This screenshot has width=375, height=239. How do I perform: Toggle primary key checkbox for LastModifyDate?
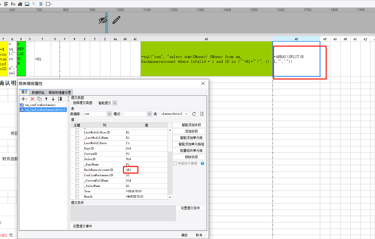(x=77, y=143)
